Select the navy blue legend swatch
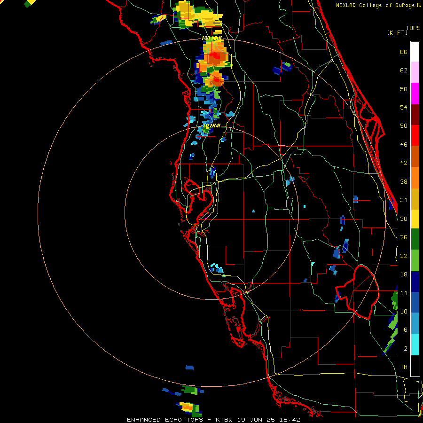Screen dimensions: 423x423 tap(415, 282)
